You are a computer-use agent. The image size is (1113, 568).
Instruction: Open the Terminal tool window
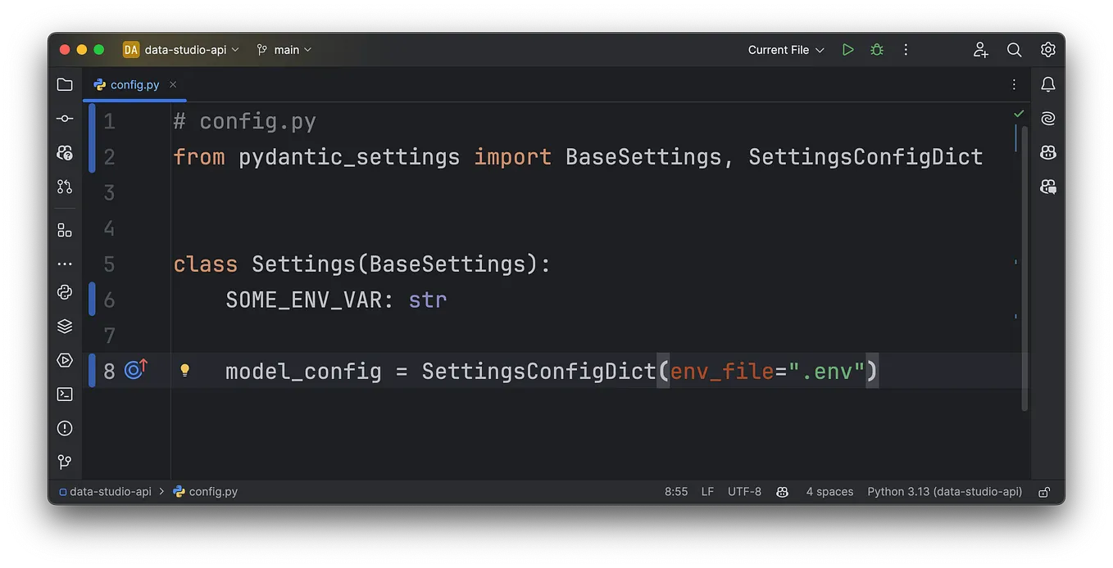65,394
